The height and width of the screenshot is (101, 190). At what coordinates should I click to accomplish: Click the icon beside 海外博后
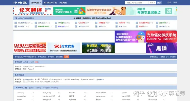pyautogui.click(x=157, y=26)
